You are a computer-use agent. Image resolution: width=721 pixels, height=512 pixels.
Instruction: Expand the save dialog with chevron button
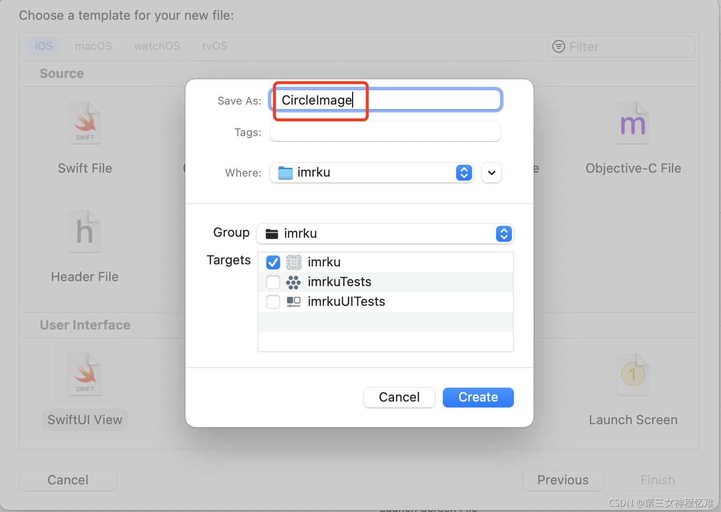492,173
